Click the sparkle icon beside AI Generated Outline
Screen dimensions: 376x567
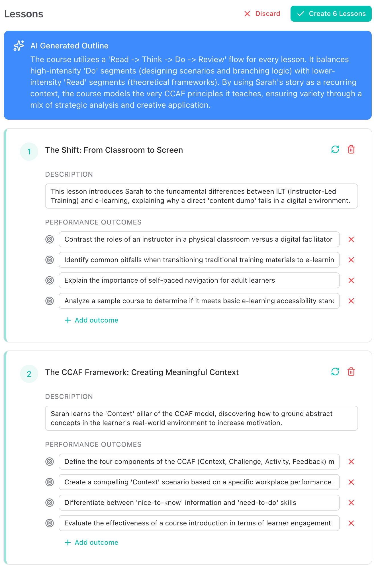point(19,46)
